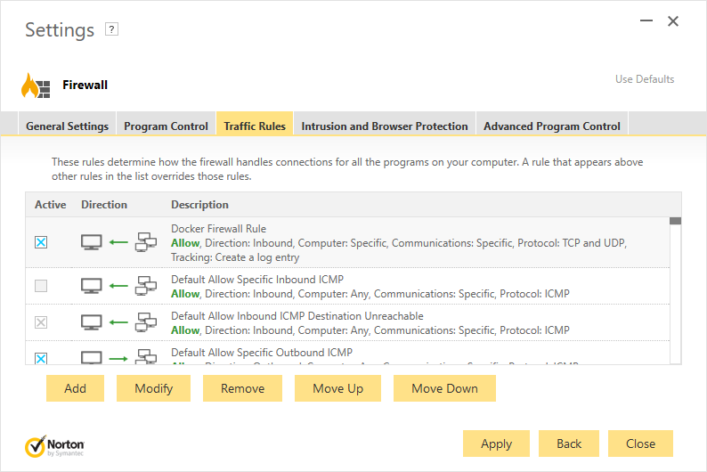Go to the Advanced Program Control tab
The width and height of the screenshot is (707, 472).
pyautogui.click(x=552, y=126)
